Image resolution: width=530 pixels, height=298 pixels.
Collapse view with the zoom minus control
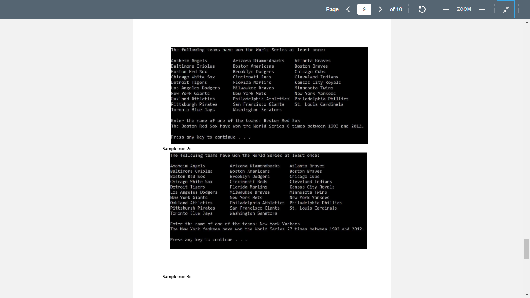[446, 9]
